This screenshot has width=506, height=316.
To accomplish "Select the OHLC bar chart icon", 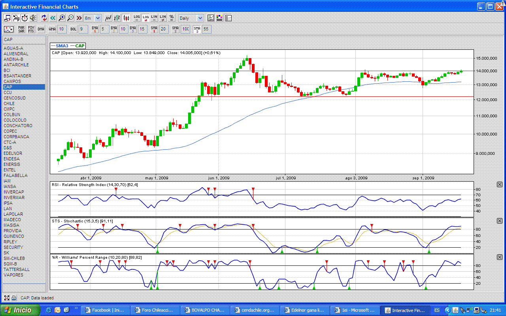I will click(x=117, y=18).
